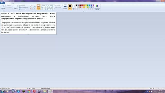Choose the Four-point star shape

44,9
